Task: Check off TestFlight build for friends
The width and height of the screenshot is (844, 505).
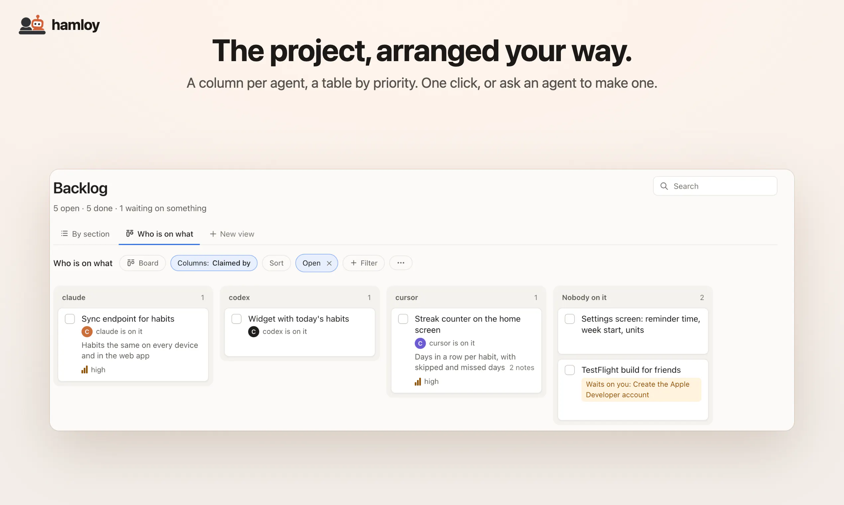Action: click(570, 370)
